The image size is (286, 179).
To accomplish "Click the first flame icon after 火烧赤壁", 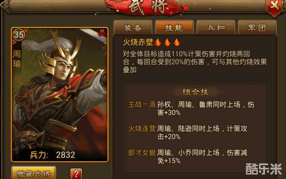I will pos(158,43).
